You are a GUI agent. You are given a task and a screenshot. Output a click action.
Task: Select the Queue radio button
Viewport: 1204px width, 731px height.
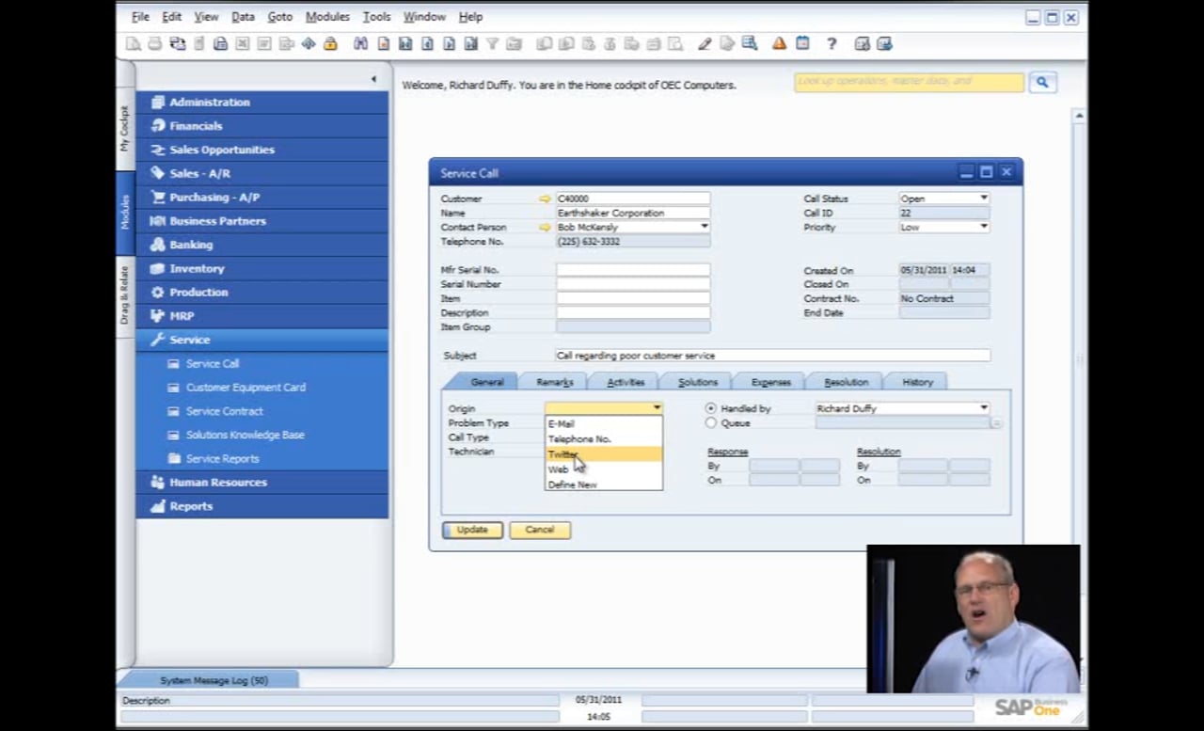(x=711, y=423)
